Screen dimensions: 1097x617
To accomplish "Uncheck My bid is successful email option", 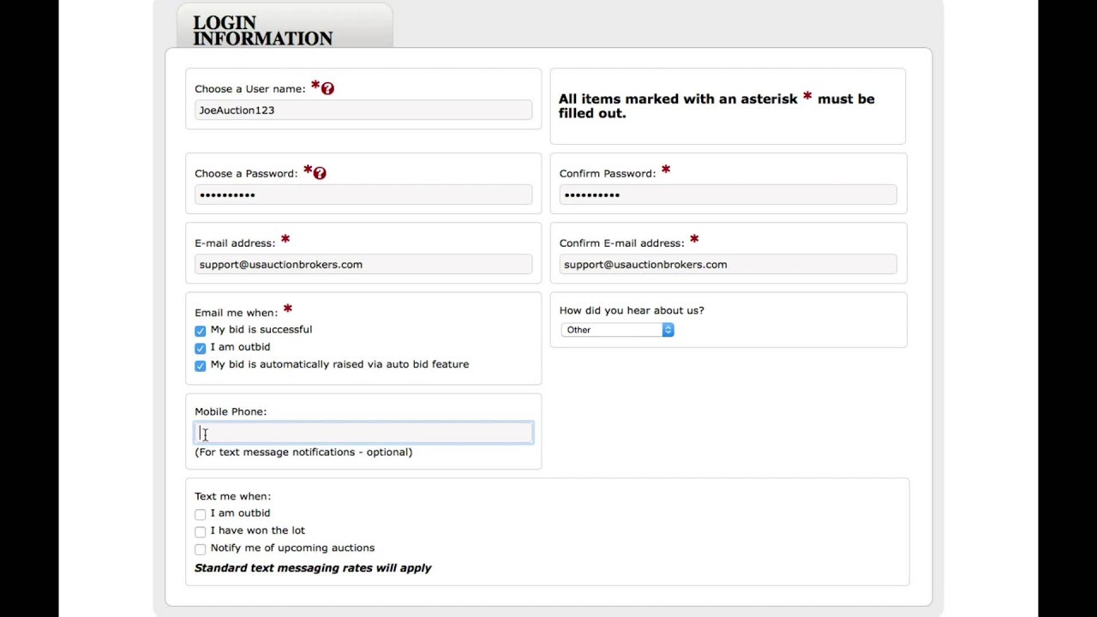I will coord(201,330).
